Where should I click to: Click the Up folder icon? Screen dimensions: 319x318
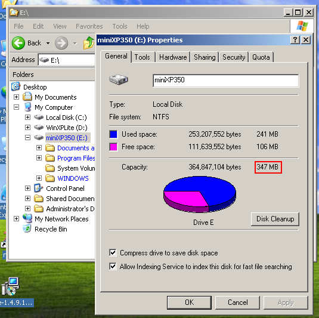[x=89, y=43]
